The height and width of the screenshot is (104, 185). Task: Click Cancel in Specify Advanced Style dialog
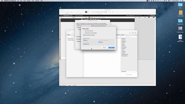coord(104,47)
